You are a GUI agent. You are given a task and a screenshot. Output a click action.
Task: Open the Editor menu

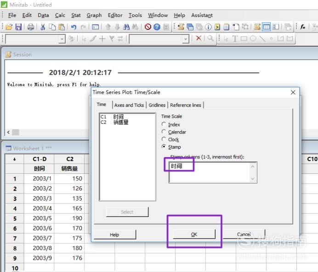tap(115, 15)
